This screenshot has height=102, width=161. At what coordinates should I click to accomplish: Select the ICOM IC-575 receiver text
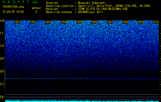tap(103, 9)
